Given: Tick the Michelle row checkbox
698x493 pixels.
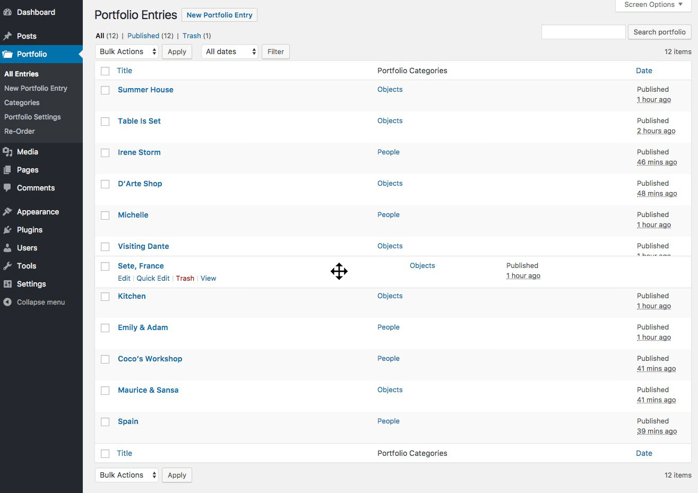Looking at the screenshot, I should 105,215.
